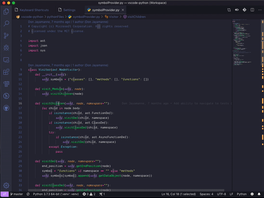Open the Python language mode selector
Image resolution: width=264 pixels, height=198 pixels.
point(241,194)
